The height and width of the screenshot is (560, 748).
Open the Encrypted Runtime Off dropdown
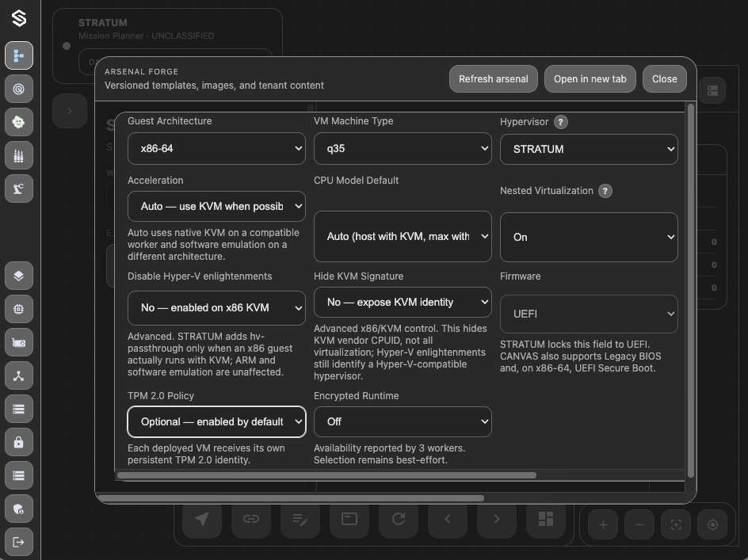403,421
